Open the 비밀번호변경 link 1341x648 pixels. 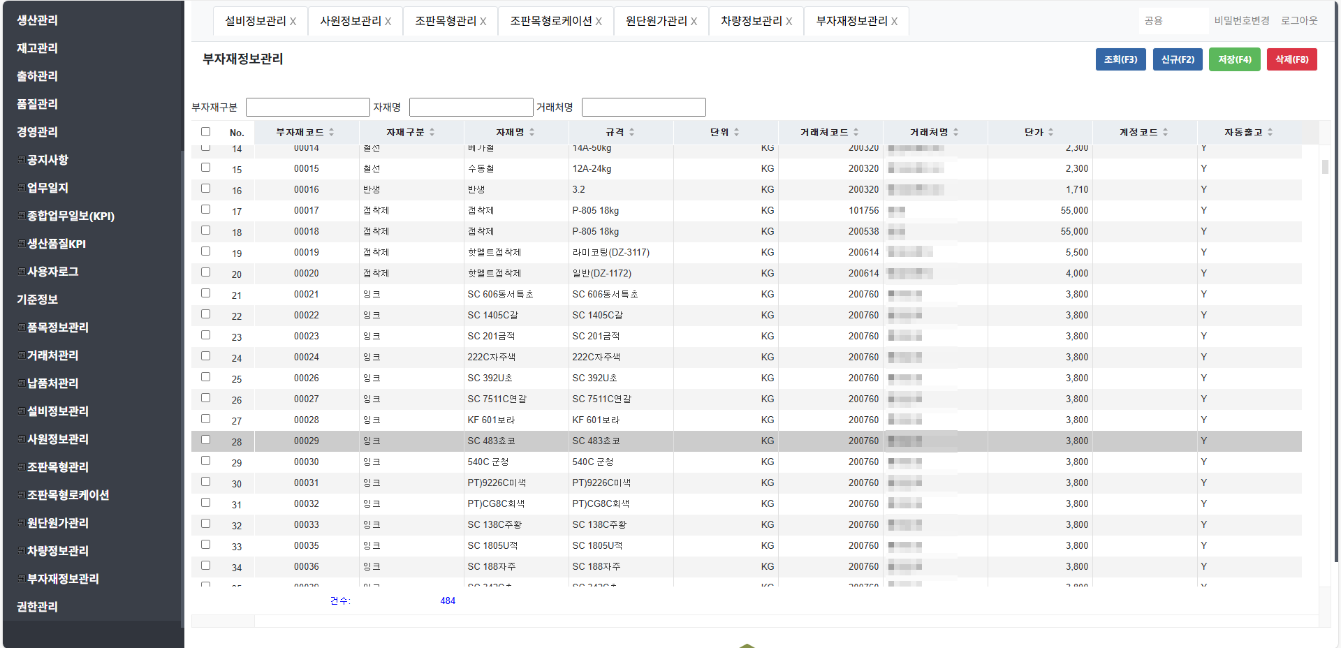1241,21
